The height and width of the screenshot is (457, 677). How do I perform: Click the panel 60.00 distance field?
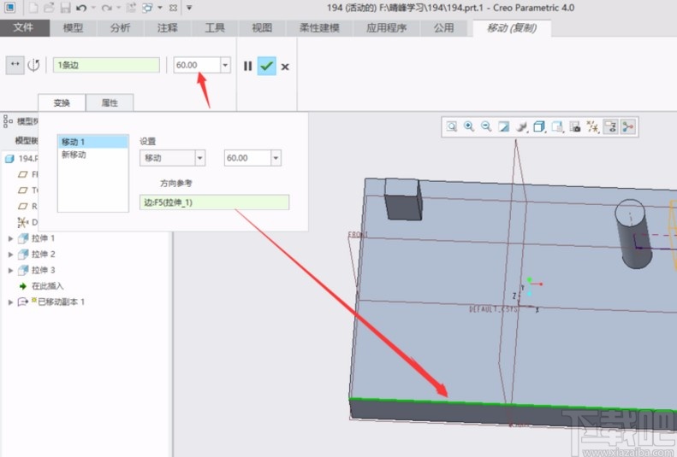(x=247, y=158)
